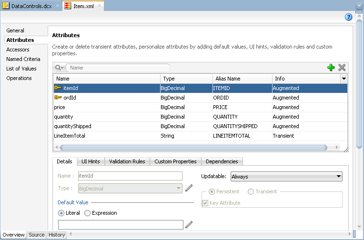
Task: Click the ITEMID alias cell
Action: [243, 88]
